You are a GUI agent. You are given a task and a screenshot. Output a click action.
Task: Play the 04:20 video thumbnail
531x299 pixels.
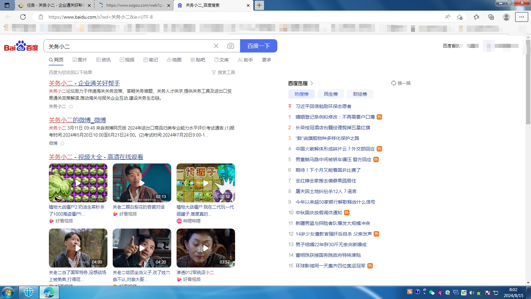(x=142, y=248)
